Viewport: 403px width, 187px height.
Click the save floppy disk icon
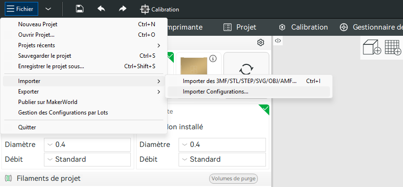[80, 9]
